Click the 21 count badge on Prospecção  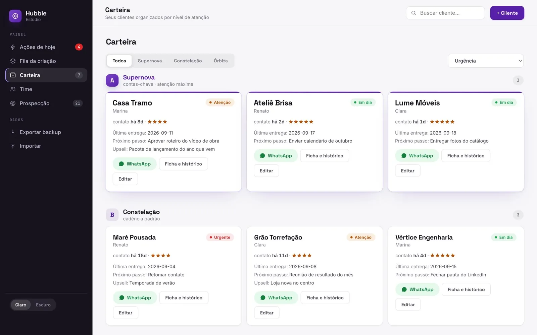pyautogui.click(x=78, y=103)
